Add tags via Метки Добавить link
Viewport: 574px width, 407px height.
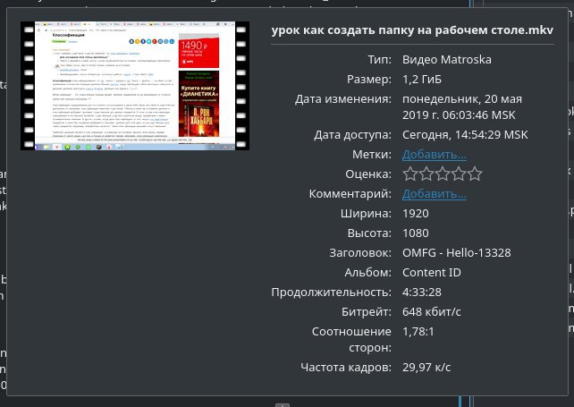(435, 155)
